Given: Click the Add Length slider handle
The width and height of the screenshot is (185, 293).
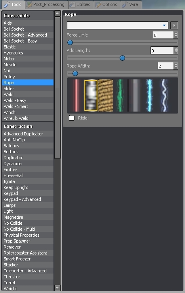Looking at the screenshot, I should click(x=122, y=58).
